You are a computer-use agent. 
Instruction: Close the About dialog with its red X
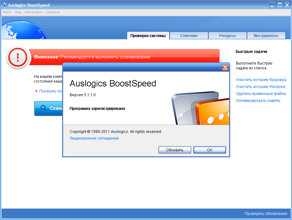(225, 67)
